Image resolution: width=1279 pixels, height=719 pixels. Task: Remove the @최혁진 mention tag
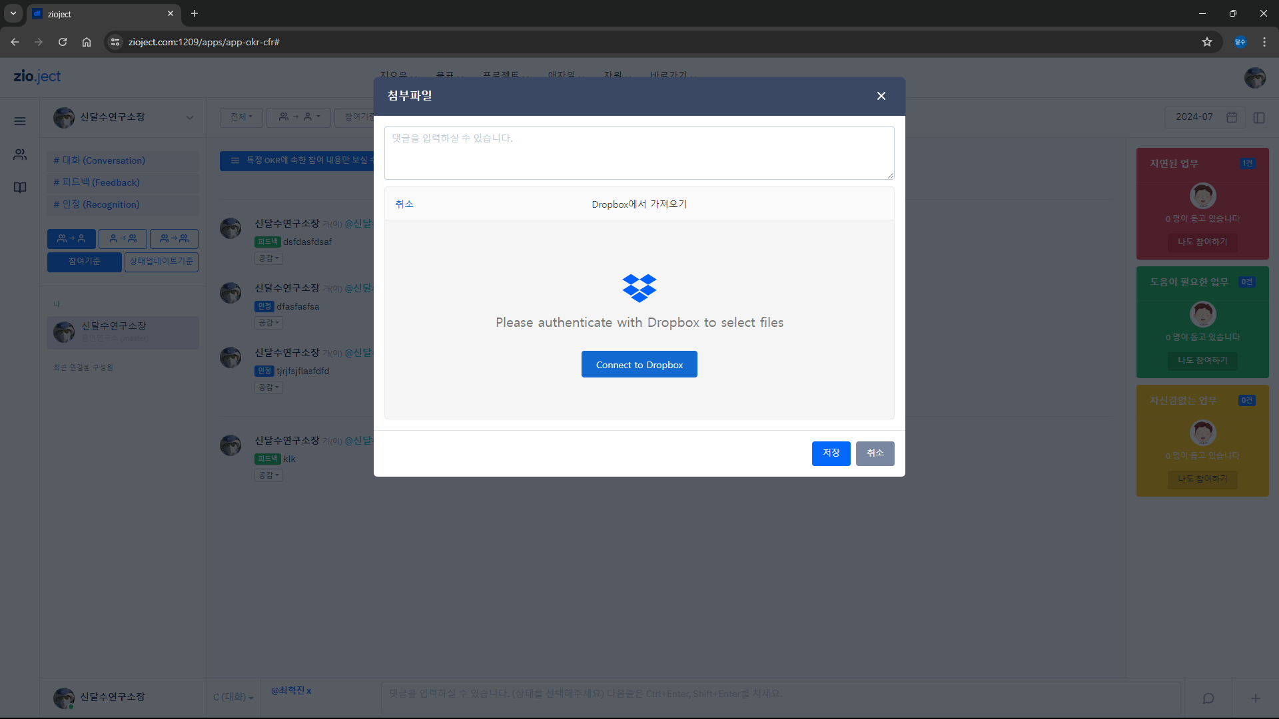(x=308, y=691)
